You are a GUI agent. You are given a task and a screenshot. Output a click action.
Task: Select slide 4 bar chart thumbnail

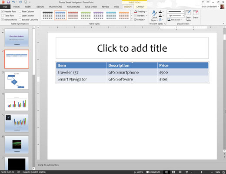[x=17, y=102]
